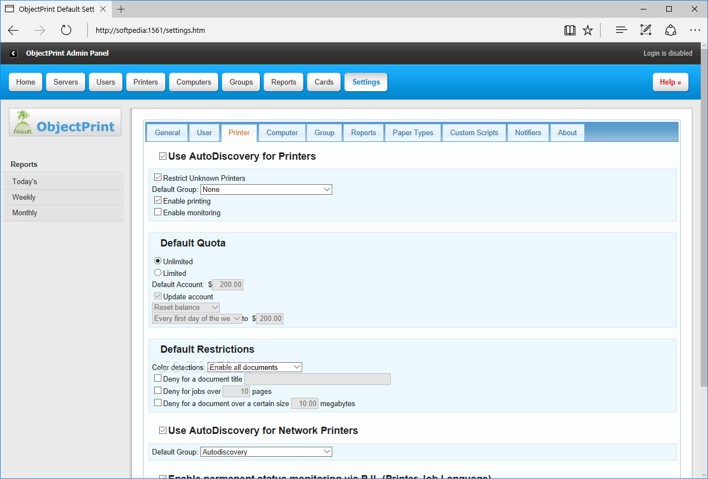Open a new browser tab with plus
The width and height of the screenshot is (708, 479).
coord(121,9)
